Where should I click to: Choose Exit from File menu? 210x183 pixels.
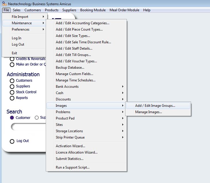coord(24,53)
